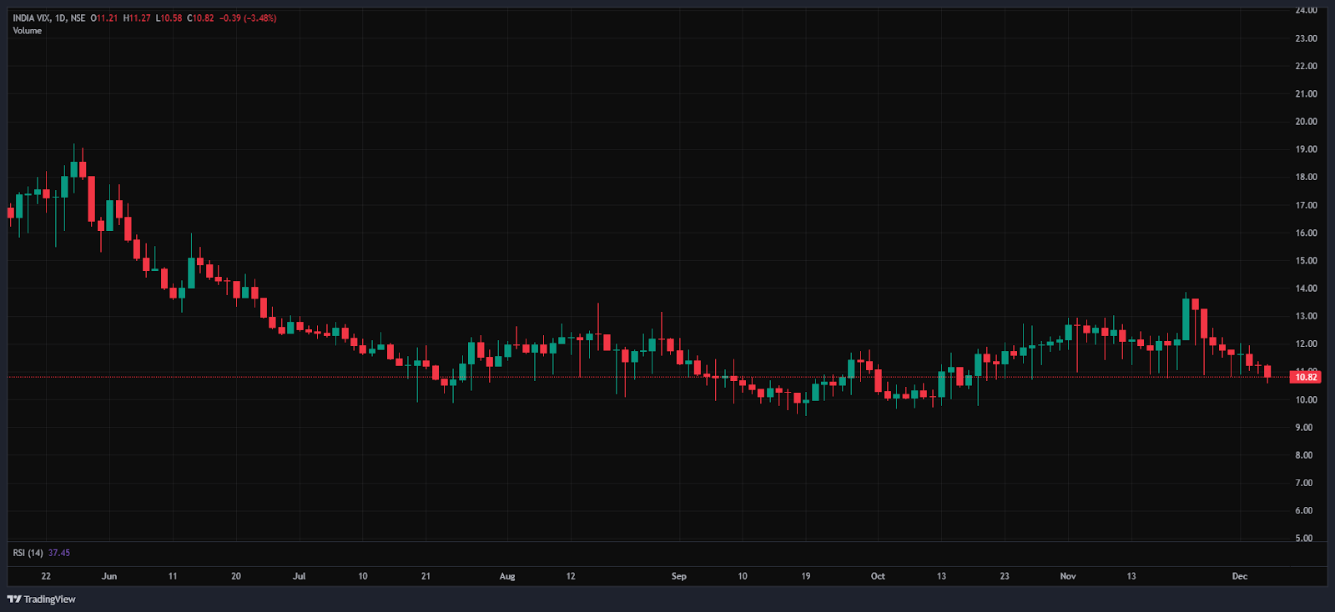
Task: Click the Oct label on time axis
Action: (878, 576)
